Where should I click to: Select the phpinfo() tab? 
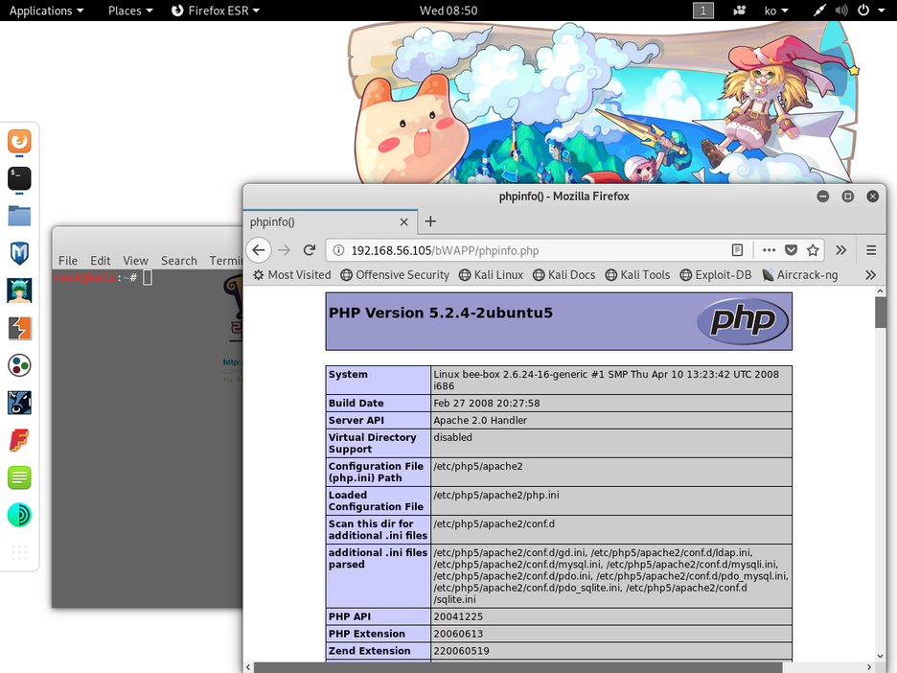[331, 222]
